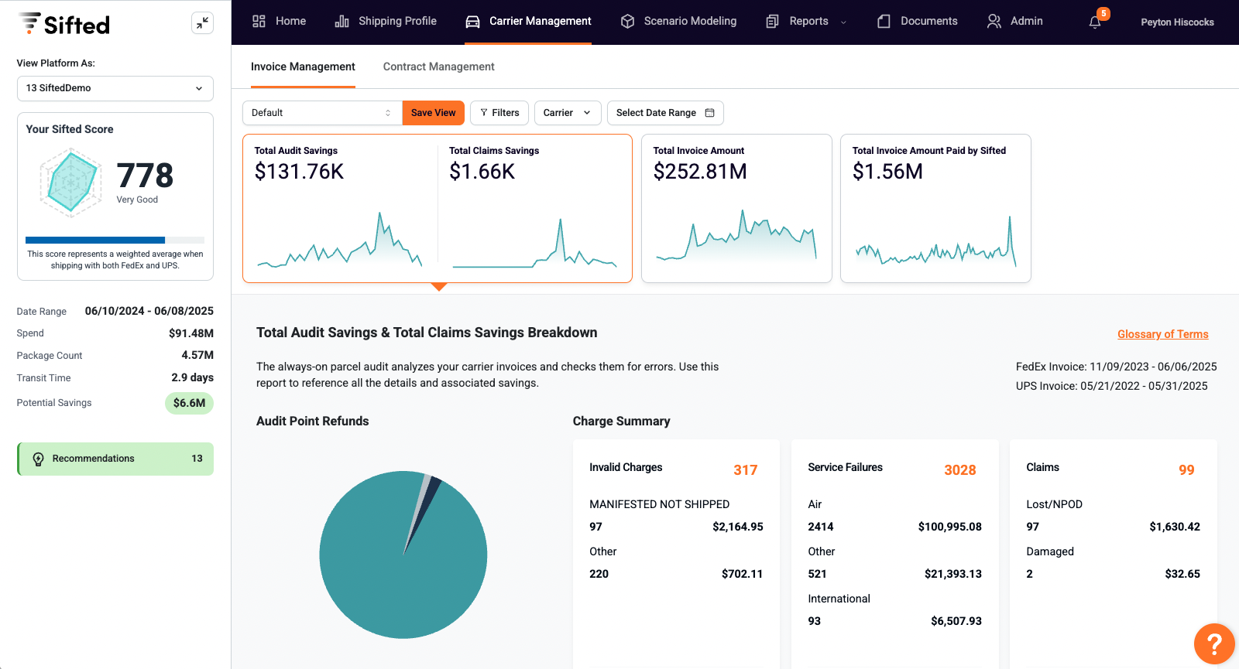
Task: Click the Sifted Score progress bar
Action: [115, 240]
